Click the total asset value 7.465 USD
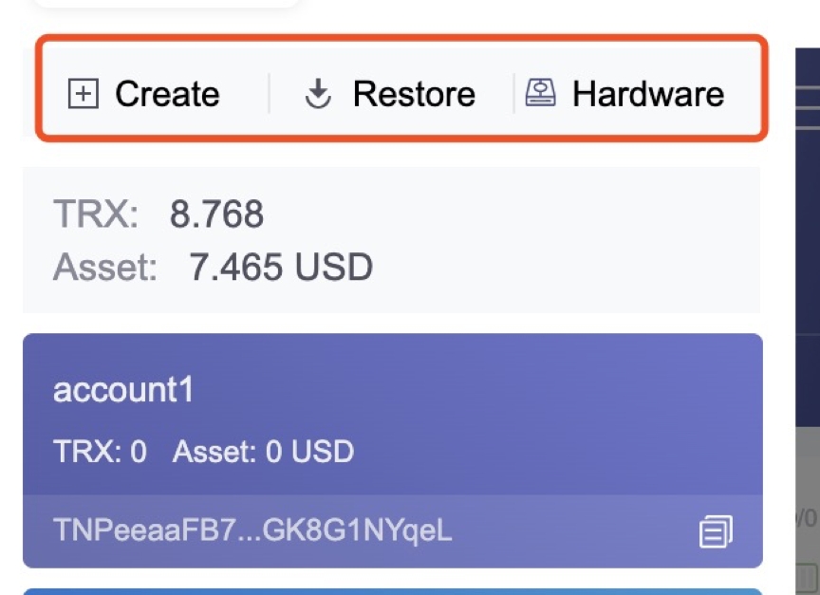 (x=281, y=268)
